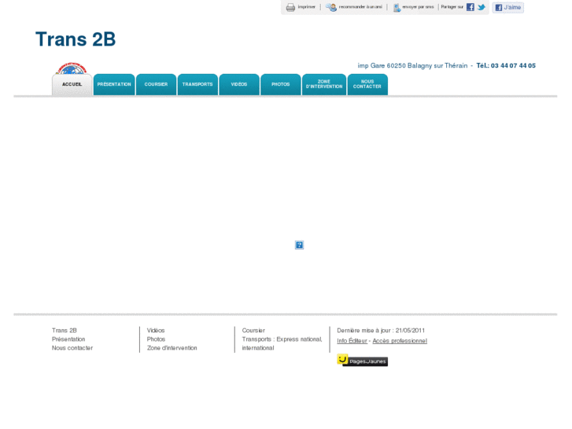
Task: Open the Coursier footer link
Action: 253,331
